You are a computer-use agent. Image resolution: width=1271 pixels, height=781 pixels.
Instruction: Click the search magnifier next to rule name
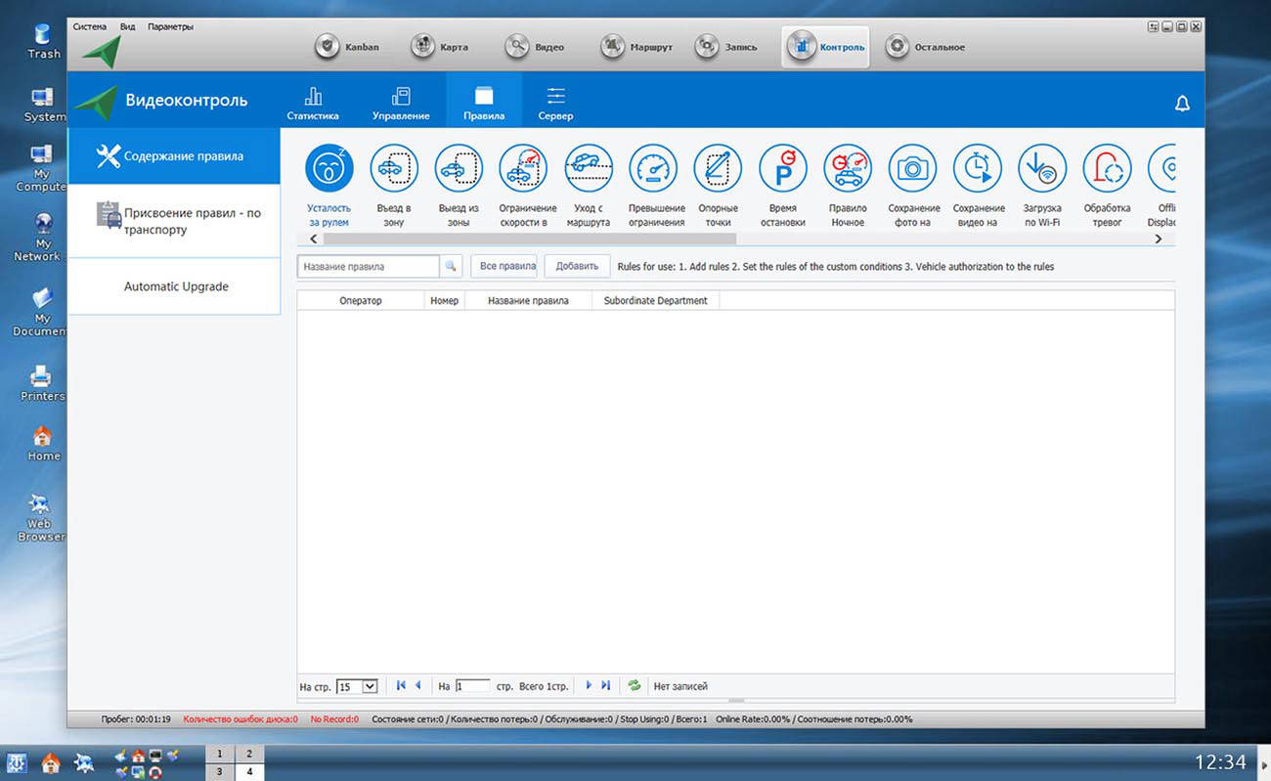coord(451,266)
